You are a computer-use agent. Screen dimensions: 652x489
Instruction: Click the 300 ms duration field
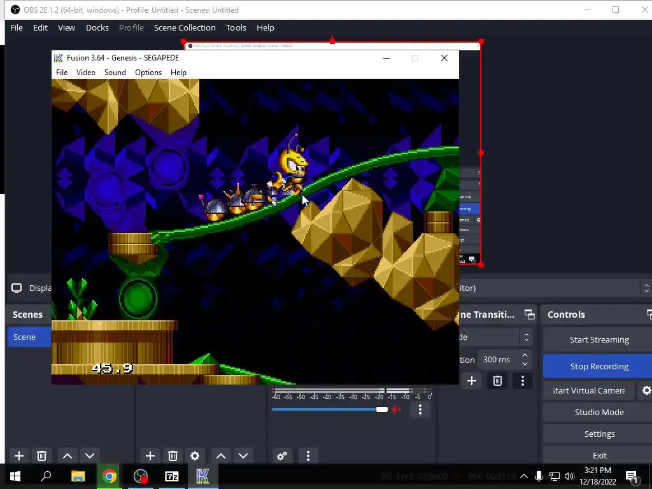[497, 360]
